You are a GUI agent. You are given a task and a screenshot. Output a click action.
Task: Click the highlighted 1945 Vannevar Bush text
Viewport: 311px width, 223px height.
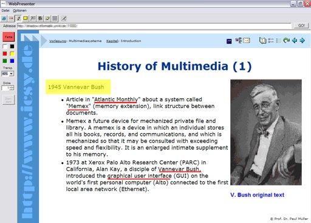tap(76, 87)
